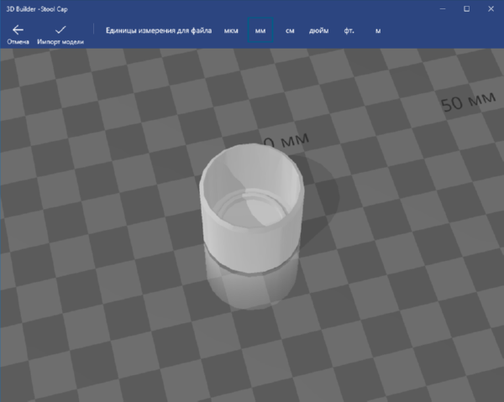Viewport: 504px width, 402px height.
Task: Click the Импорт модели label text
Action: point(60,42)
